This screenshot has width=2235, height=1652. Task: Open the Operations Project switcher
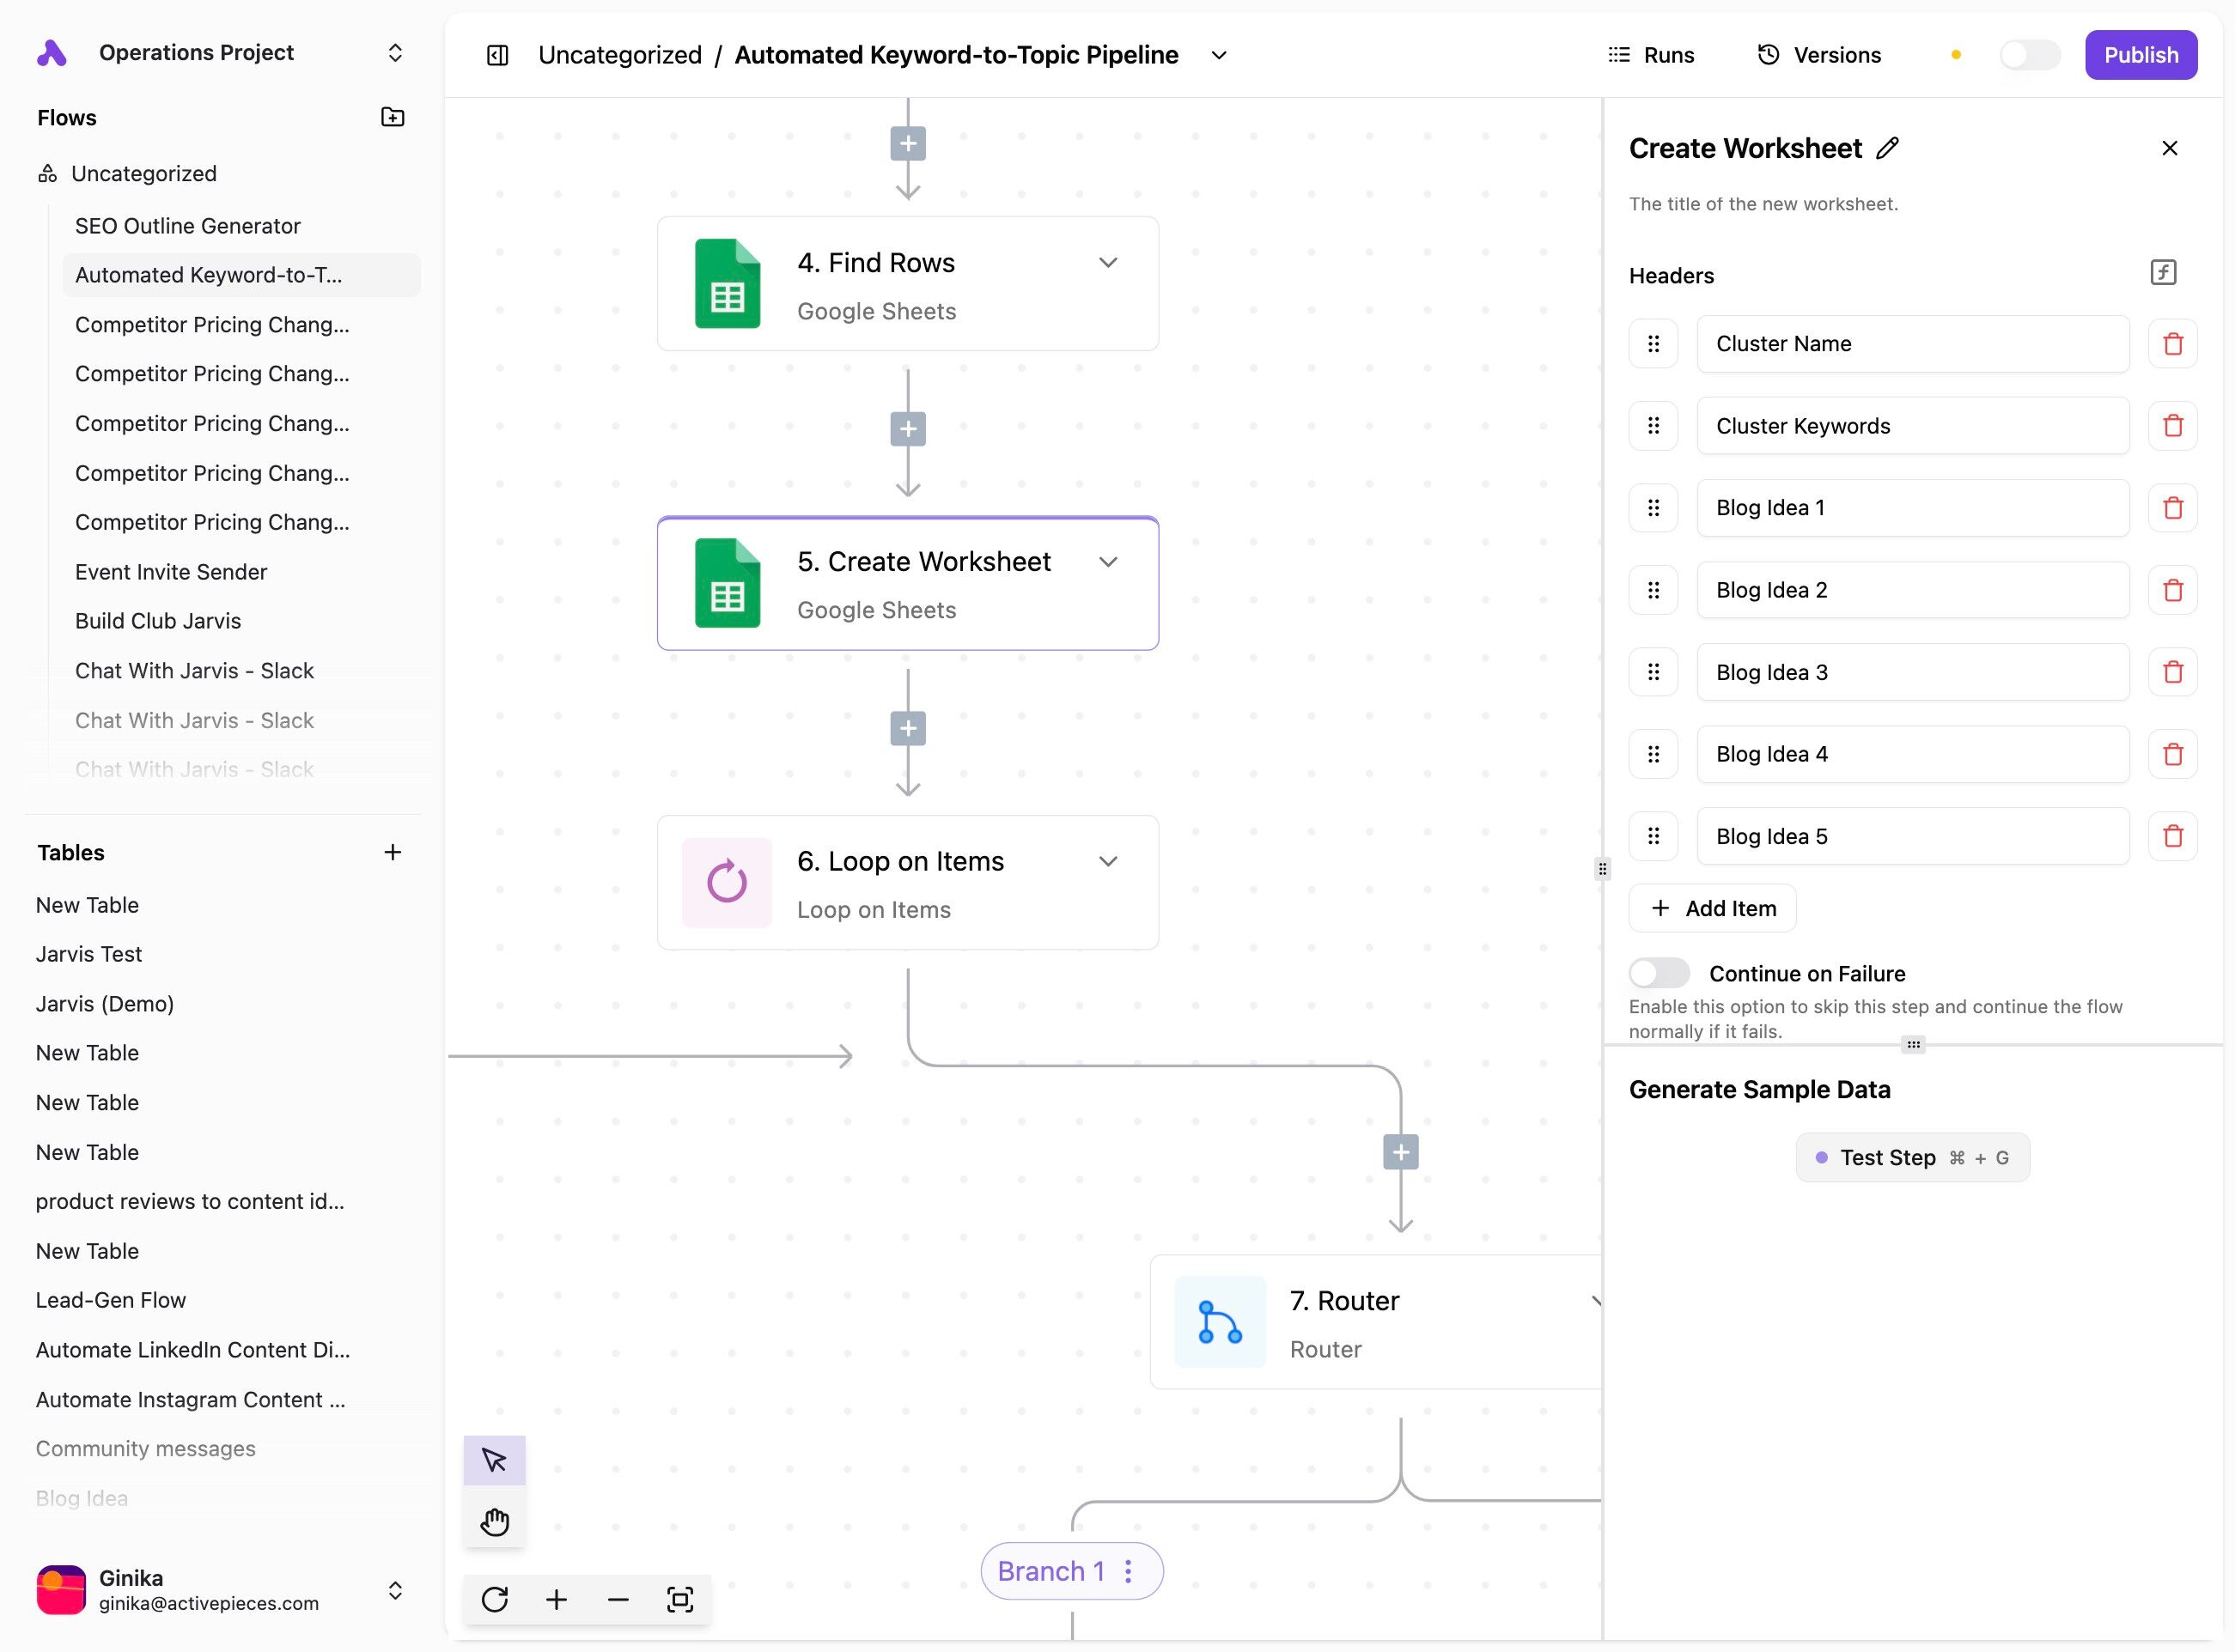coord(394,52)
